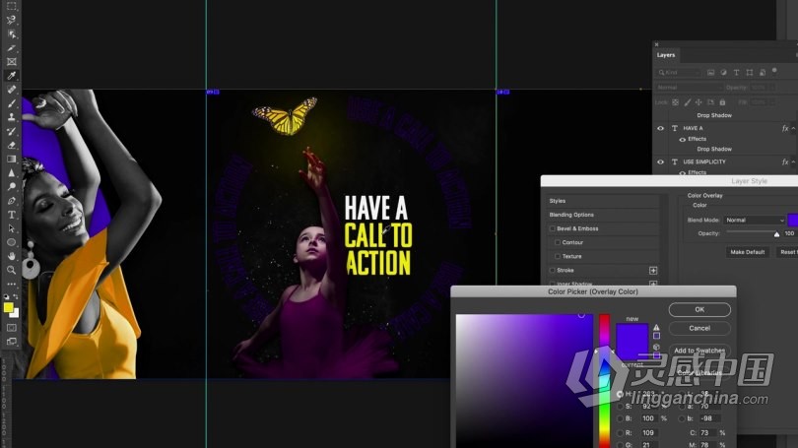Open the layer Kind filter dropdown
This screenshot has width=798, height=448.
(x=681, y=72)
